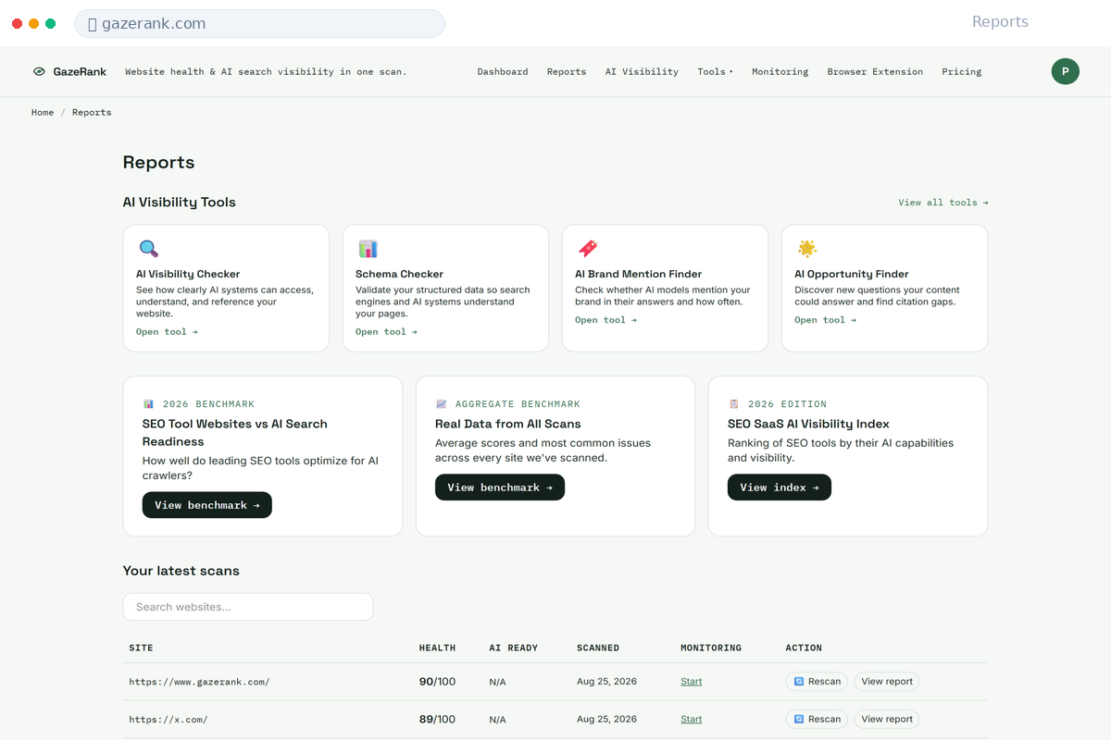Viewport: 1111px width, 740px height.
Task: Click the browser address bar gazerank.com
Action: pos(259,23)
